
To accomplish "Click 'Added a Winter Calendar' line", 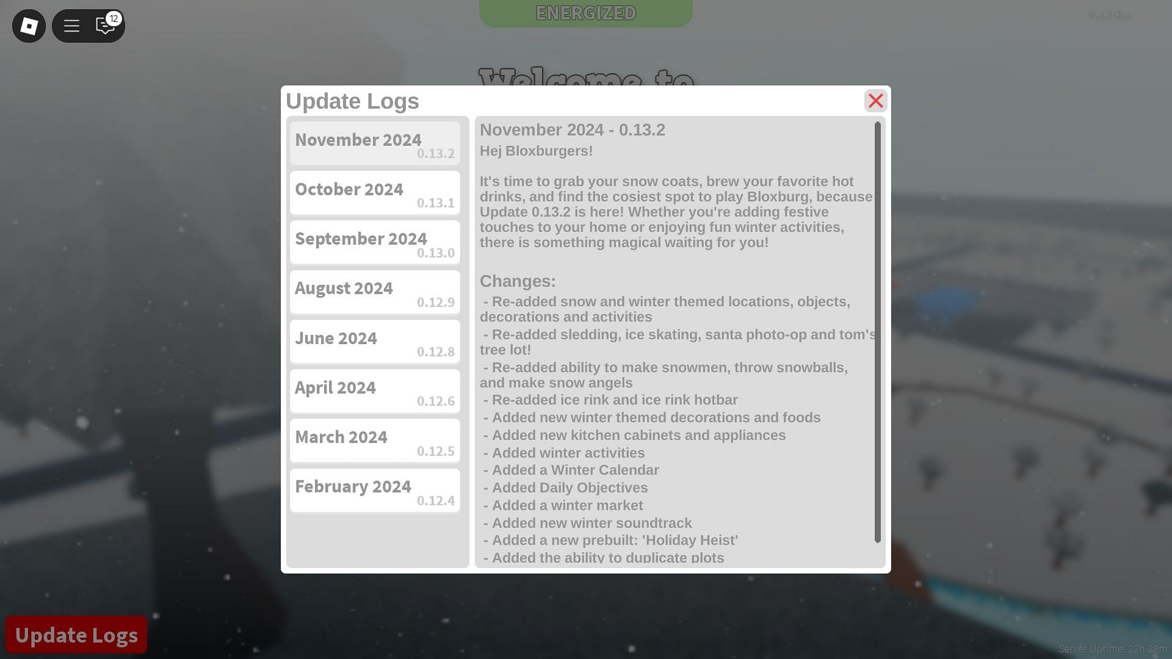I will (x=571, y=470).
